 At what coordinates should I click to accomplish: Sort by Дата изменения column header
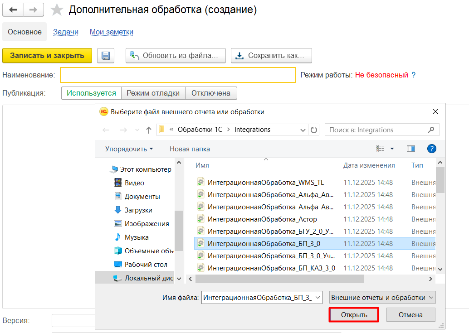pos(369,165)
